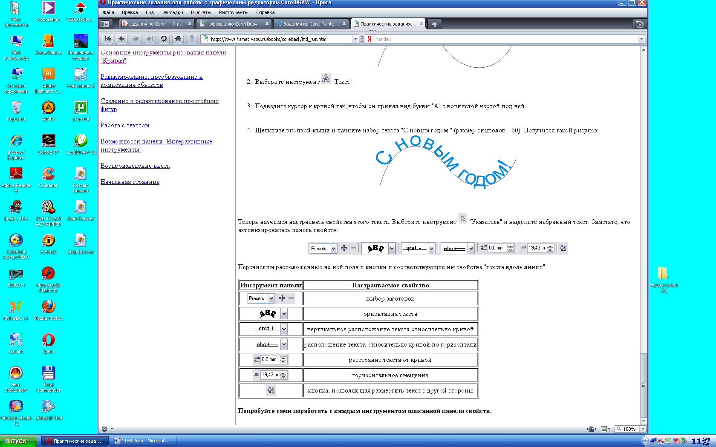
Task: Click the 'Настраиваемое свойство' table header
Action: (x=390, y=285)
